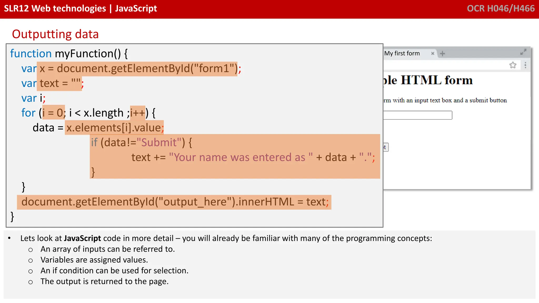Click the highlighted 'i = 0' loop initializer
This screenshot has width=539, height=303.
click(53, 113)
